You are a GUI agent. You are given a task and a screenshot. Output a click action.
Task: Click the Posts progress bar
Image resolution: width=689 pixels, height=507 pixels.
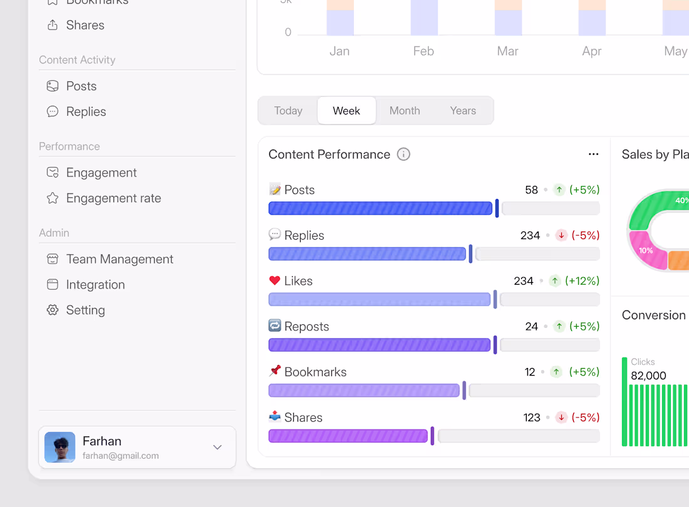380,208
